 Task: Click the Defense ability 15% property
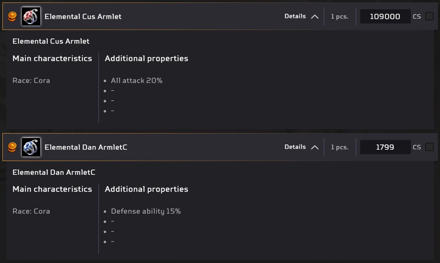coord(146,211)
